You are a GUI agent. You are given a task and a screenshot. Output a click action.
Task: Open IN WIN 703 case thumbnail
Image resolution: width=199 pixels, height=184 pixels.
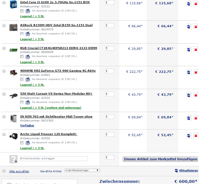pos(13,118)
